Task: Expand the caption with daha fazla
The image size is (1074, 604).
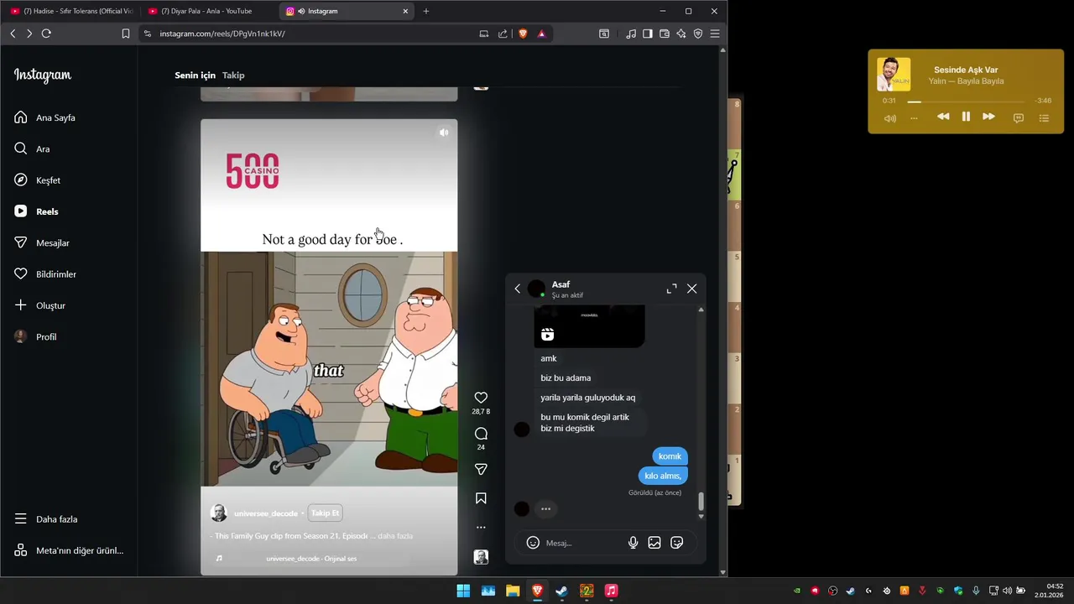Action: point(395,536)
